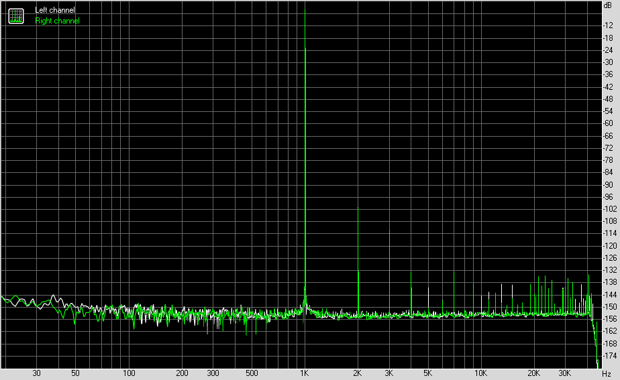The width and height of the screenshot is (620, 380).
Task: Select the 'Left channel' legend label
Action: pyautogui.click(x=54, y=10)
